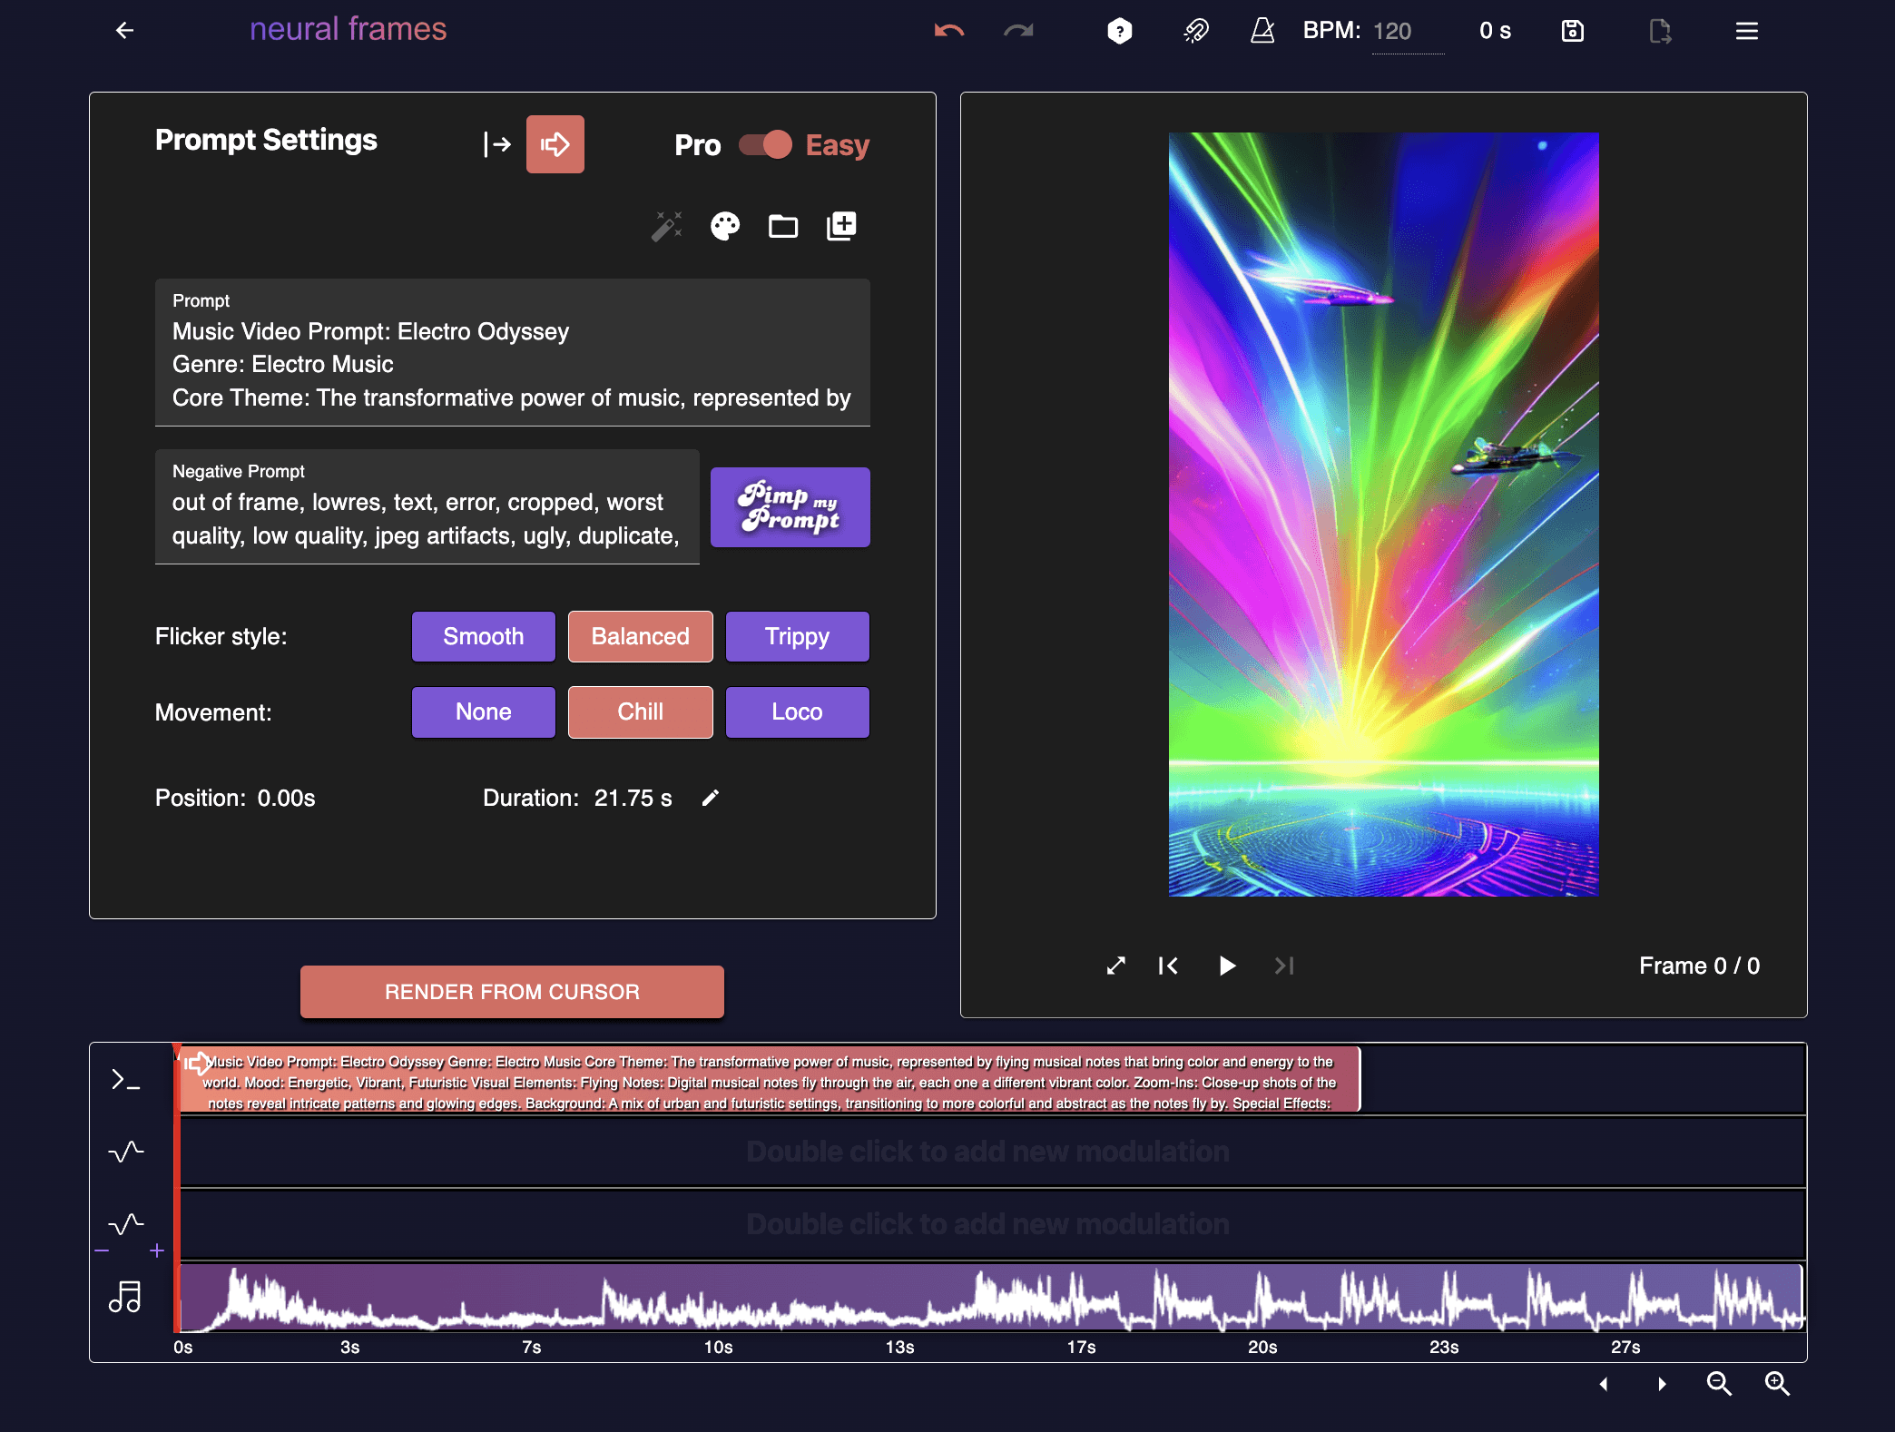
Task: Select Loco movement option
Action: pyautogui.click(x=797, y=712)
